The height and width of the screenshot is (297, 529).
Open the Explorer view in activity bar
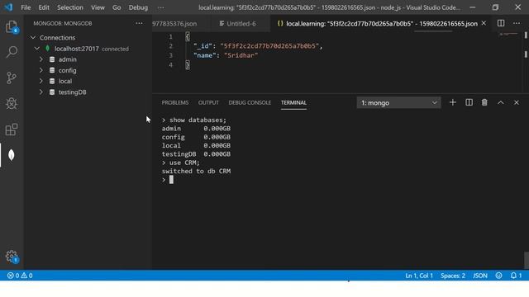12,26
